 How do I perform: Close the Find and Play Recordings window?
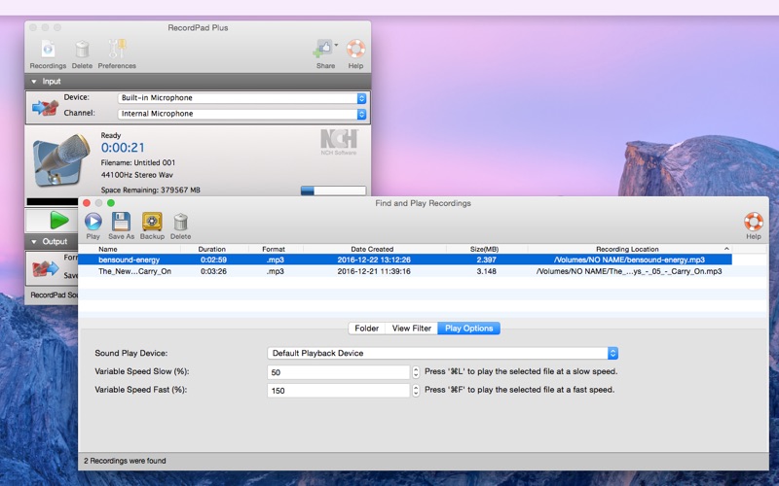pyautogui.click(x=87, y=203)
